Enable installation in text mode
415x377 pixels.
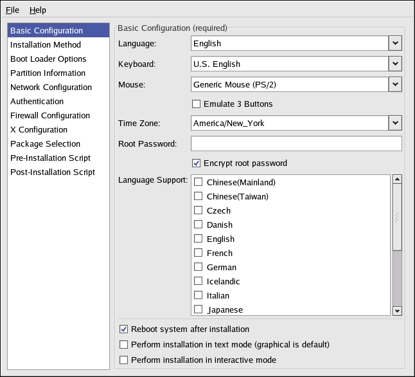point(125,345)
